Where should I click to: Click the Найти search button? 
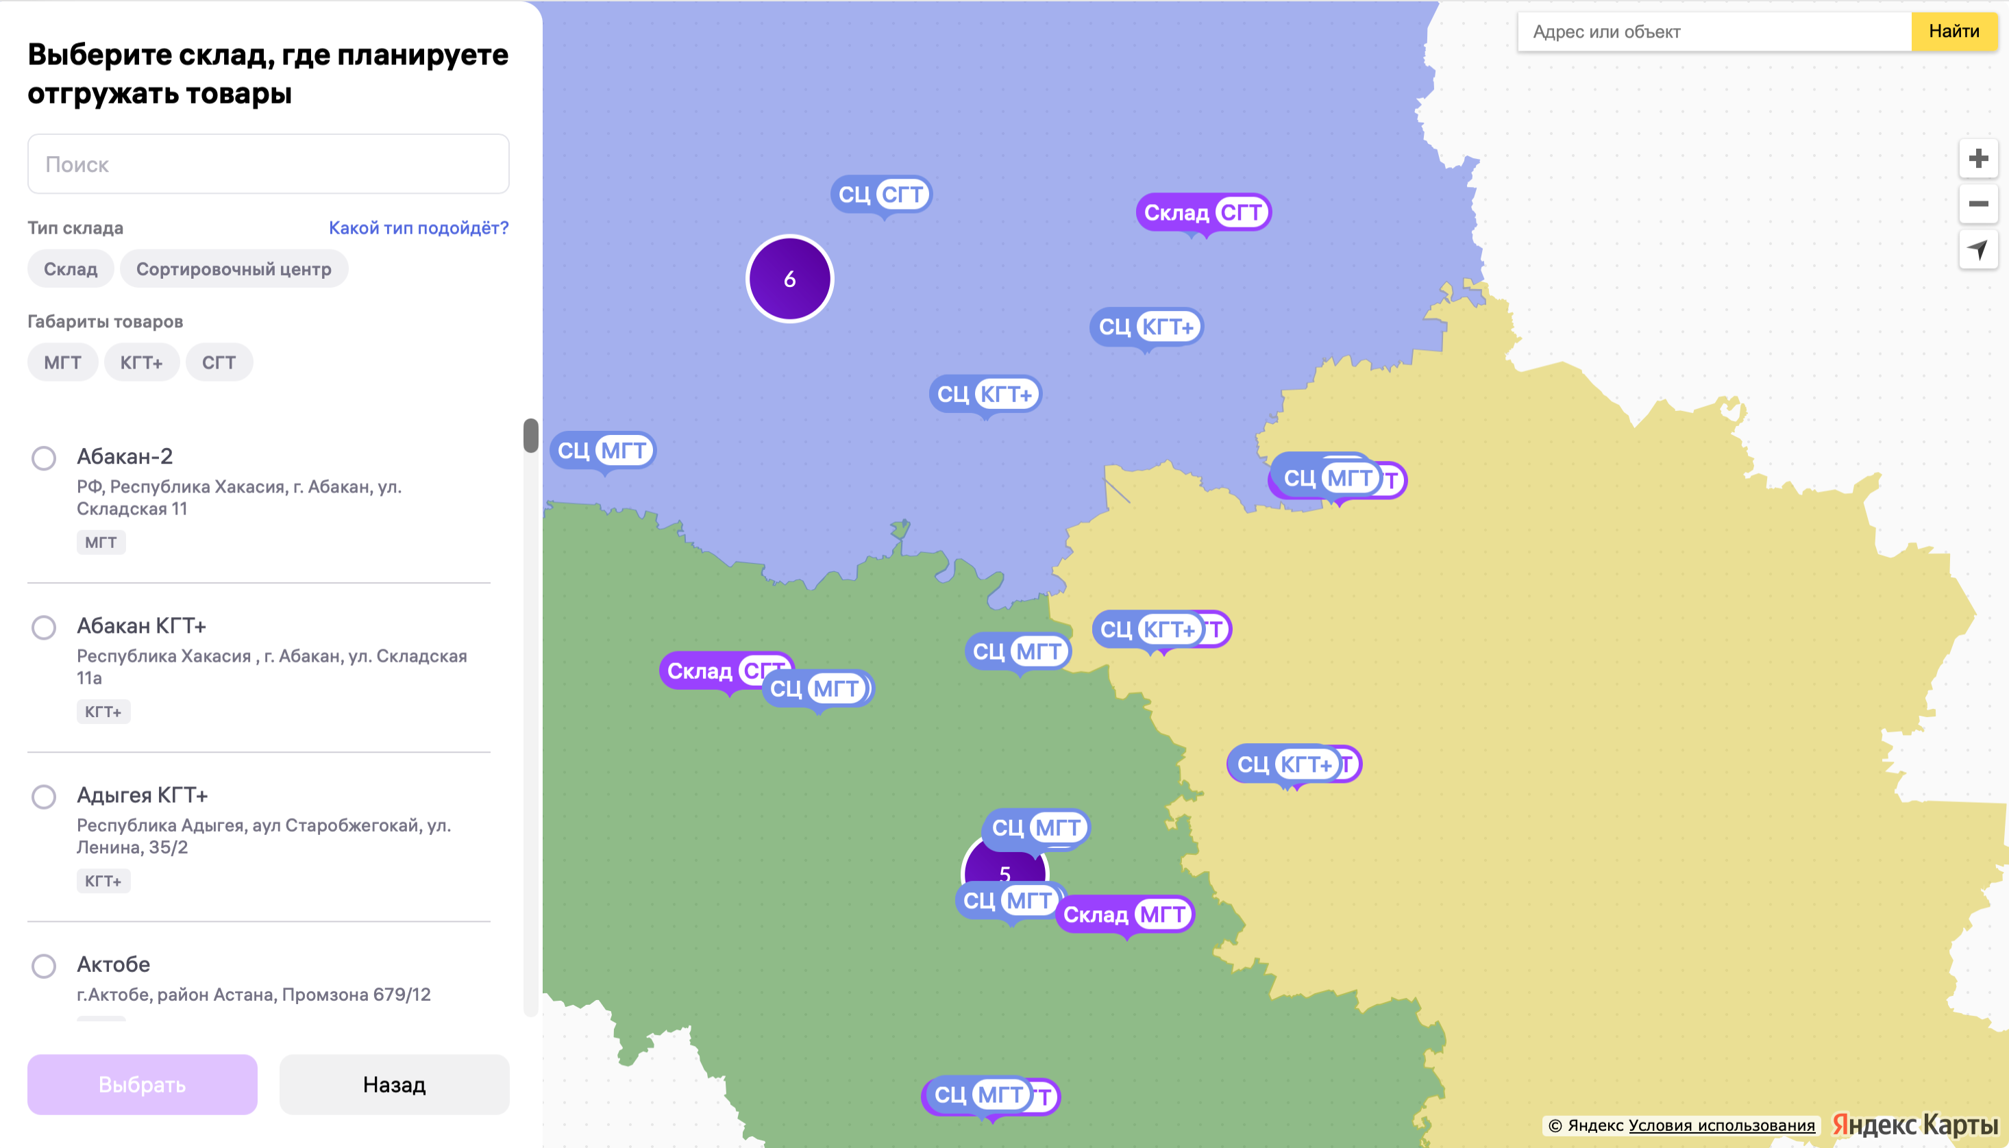[1953, 32]
